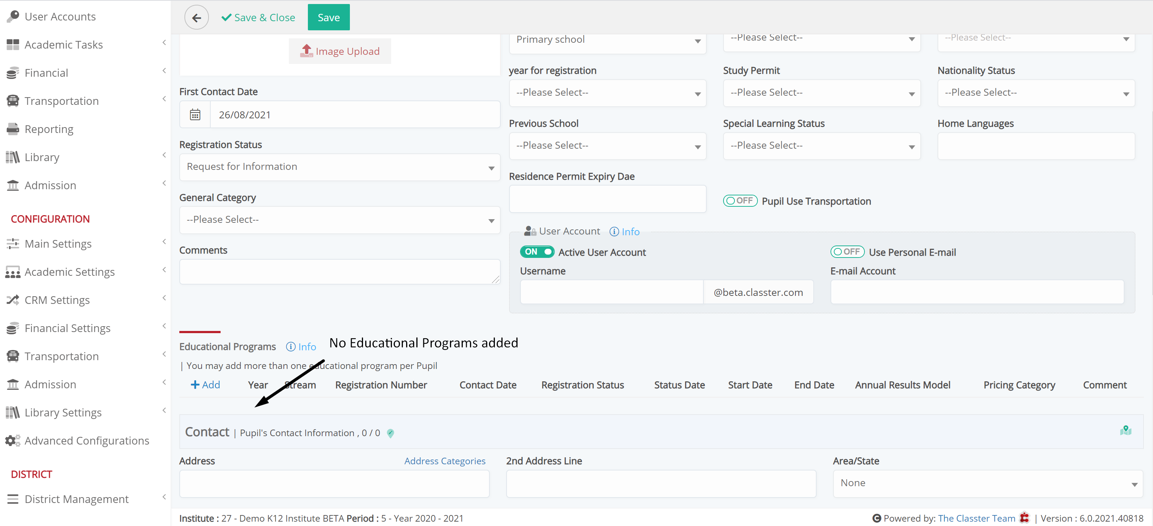
Task: Click the Registration Number column header
Action: pyautogui.click(x=381, y=385)
